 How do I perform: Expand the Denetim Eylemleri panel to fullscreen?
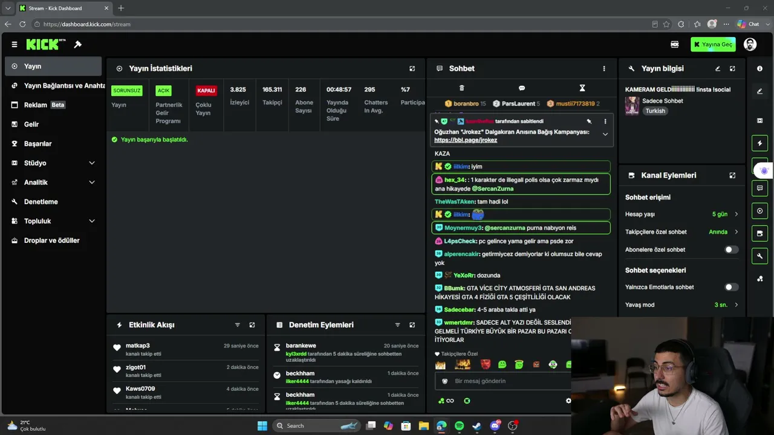pyautogui.click(x=412, y=325)
